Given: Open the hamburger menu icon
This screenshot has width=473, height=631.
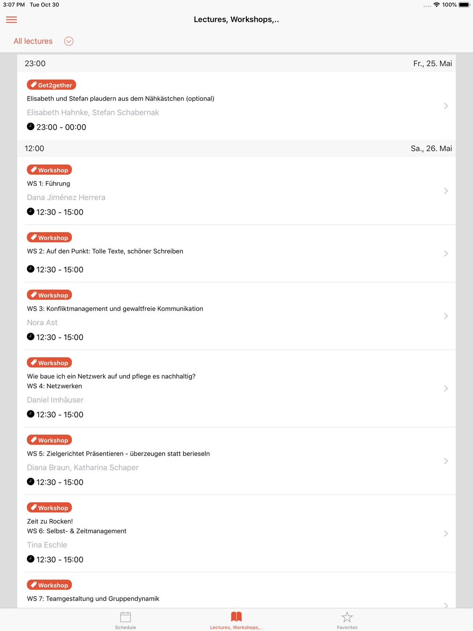Looking at the screenshot, I should click(11, 19).
